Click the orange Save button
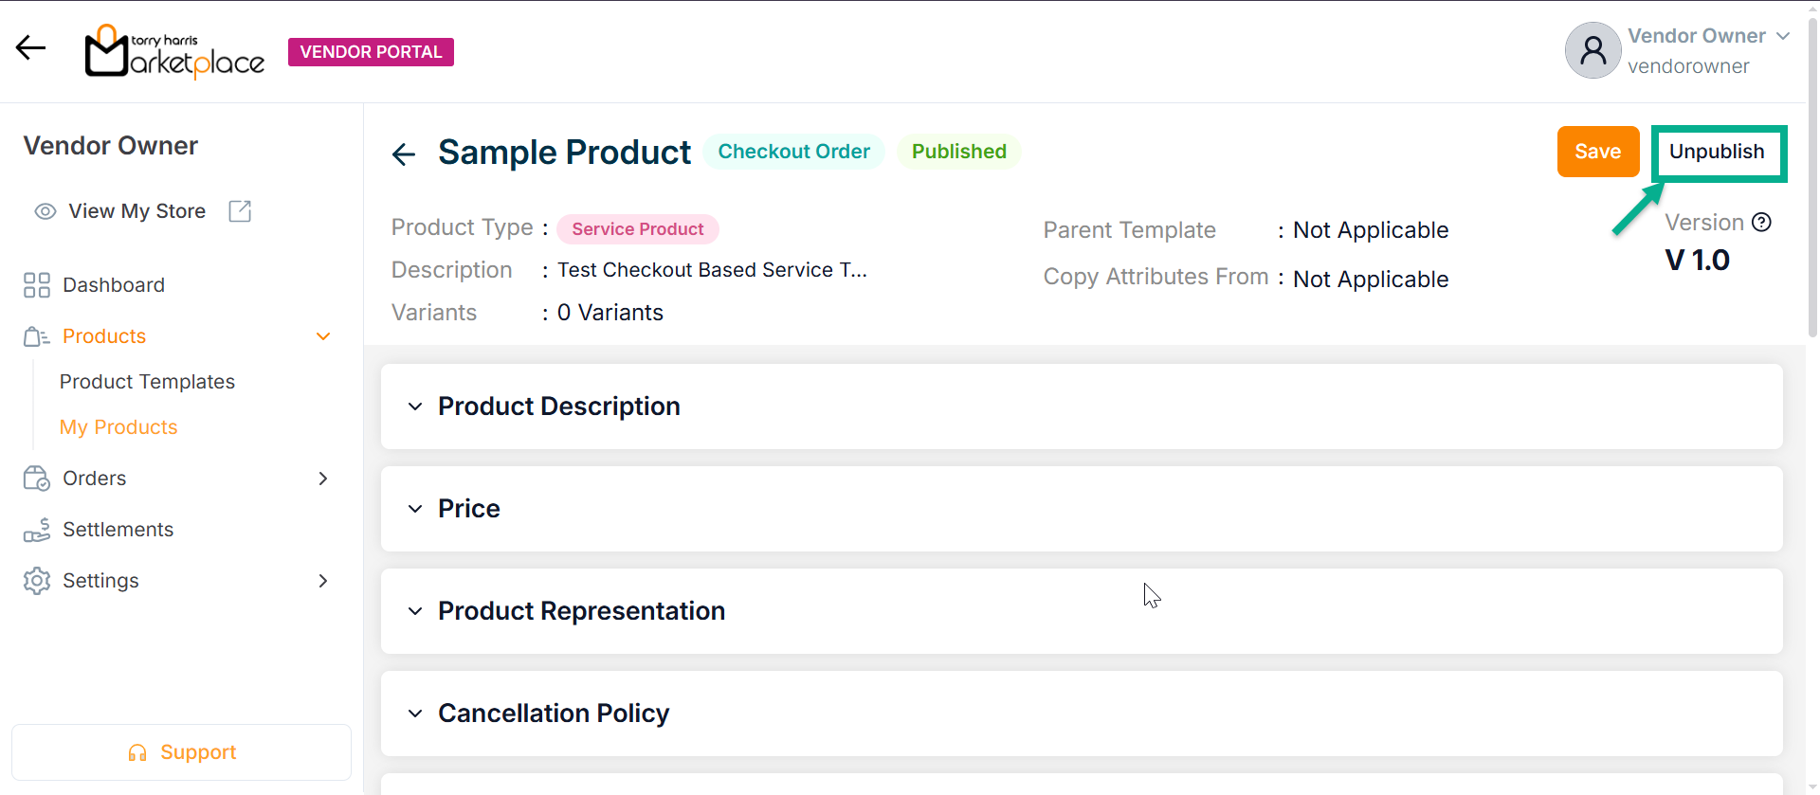Screen dimensions: 1820x795 point(1597,152)
